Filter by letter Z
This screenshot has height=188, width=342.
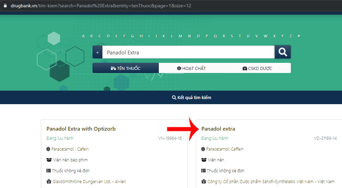tap(291, 36)
